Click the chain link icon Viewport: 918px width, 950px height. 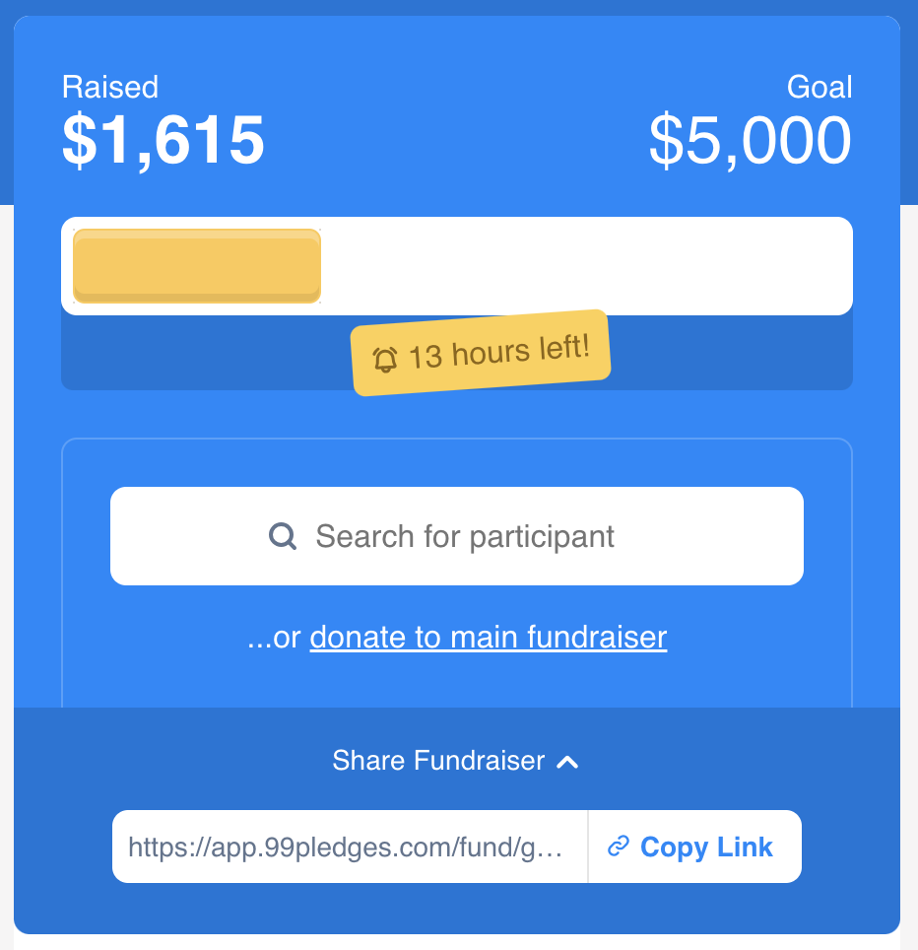(619, 847)
